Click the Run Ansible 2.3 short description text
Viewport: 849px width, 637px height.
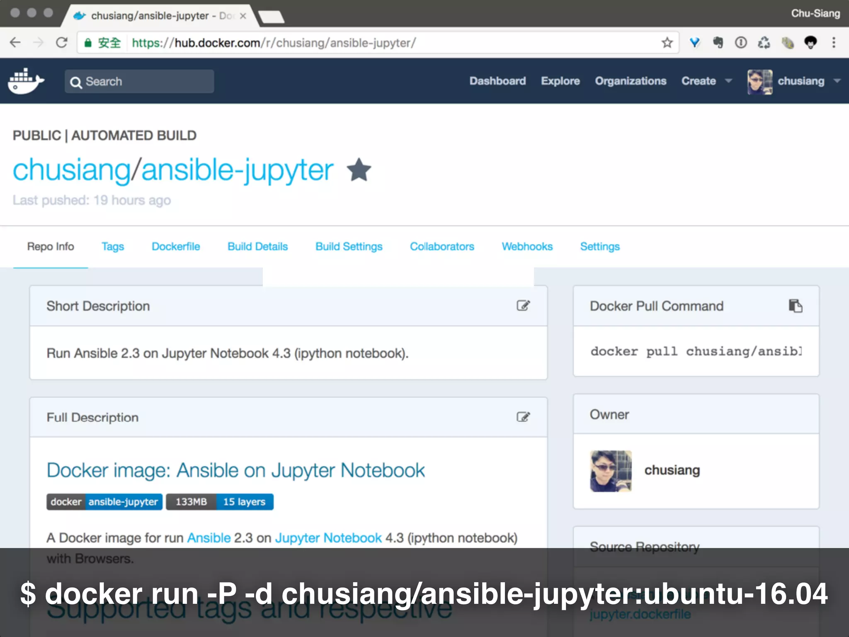click(x=227, y=353)
